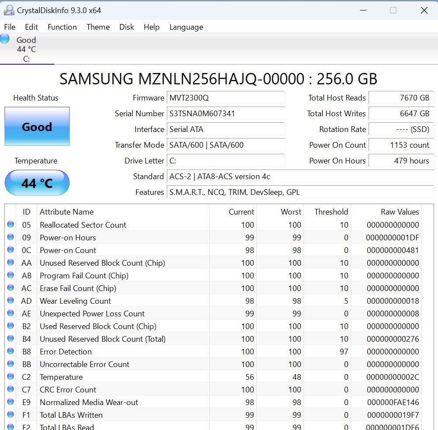Click status orb for Unexpected Power Loss Count

(10, 313)
